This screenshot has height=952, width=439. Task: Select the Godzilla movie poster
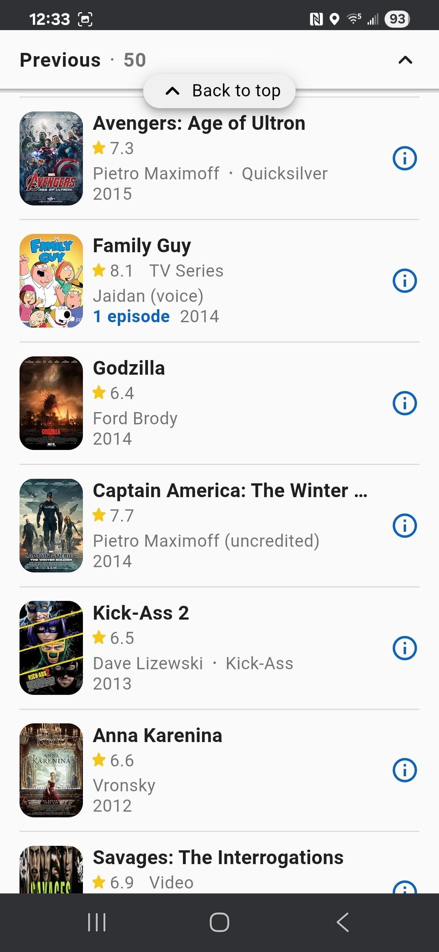pyautogui.click(x=51, y=403)
